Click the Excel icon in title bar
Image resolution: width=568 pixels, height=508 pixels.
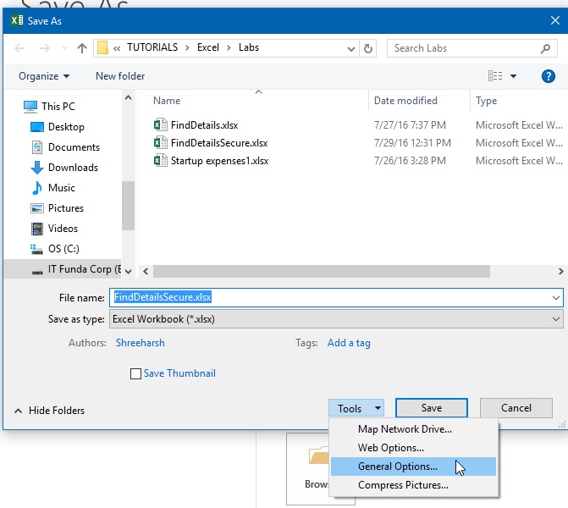[x=17, y=20]
